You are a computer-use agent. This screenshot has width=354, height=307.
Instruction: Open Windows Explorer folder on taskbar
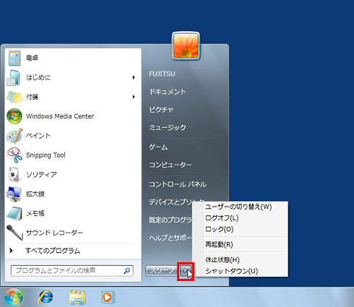[x=77, y=298]
